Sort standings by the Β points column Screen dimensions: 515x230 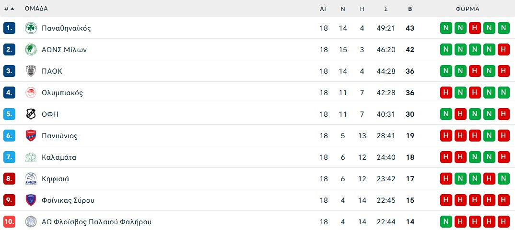click(x=410, y=9)
